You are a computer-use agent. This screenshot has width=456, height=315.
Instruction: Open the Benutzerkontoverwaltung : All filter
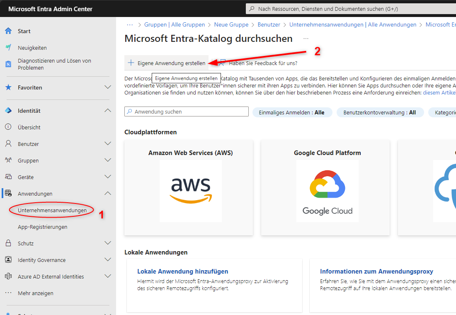coord(380,113)
